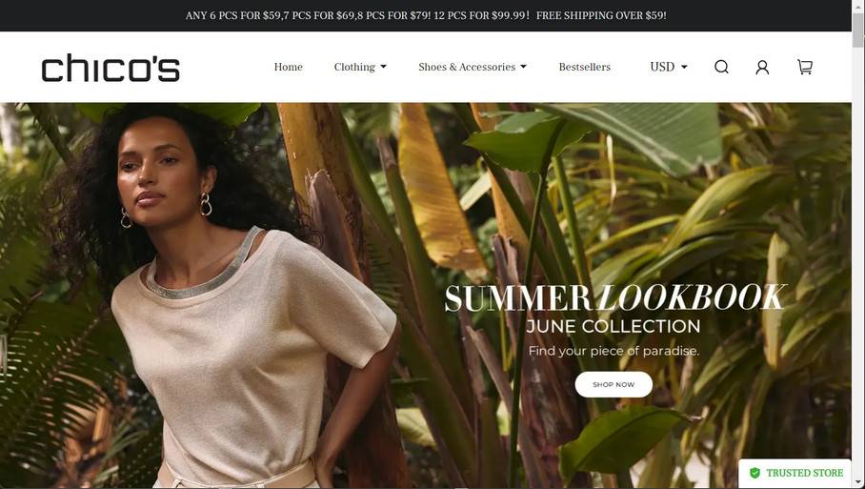Click the page scrollbar thumb

[x=857, y=29]
